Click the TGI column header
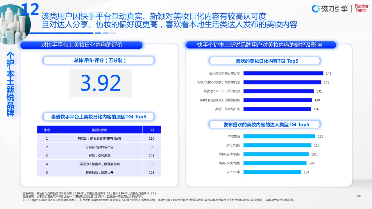This screenshot has height=209, width=372. (152, 129)
